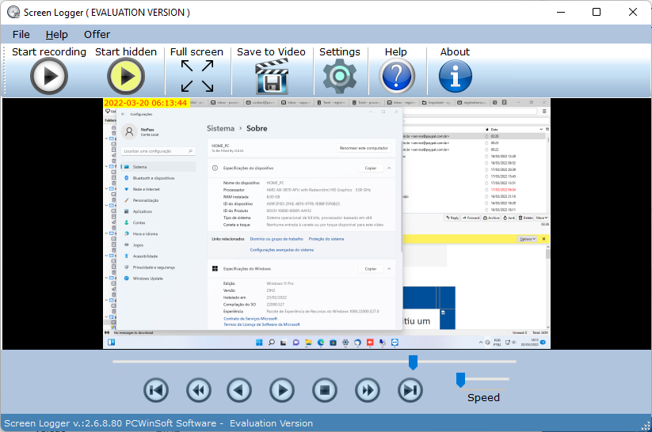The width and height of the screenshot is (652, 432).
Task: Stop playback with the square button
Action: tap(325, 390)
